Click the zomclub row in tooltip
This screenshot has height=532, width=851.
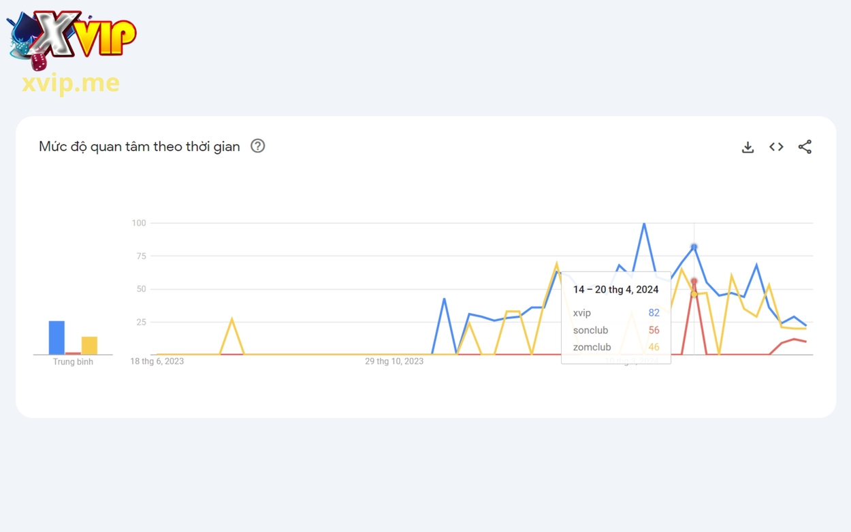tap(615, 347)
